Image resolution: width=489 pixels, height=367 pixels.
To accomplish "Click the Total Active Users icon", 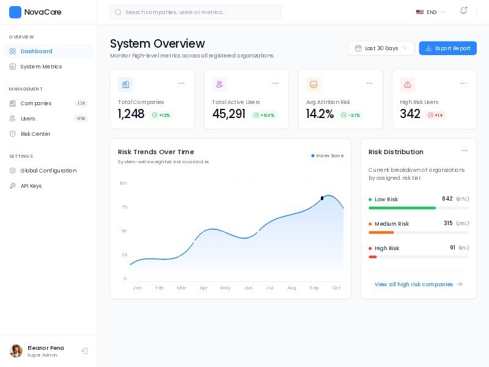I will tap(219, 84).
